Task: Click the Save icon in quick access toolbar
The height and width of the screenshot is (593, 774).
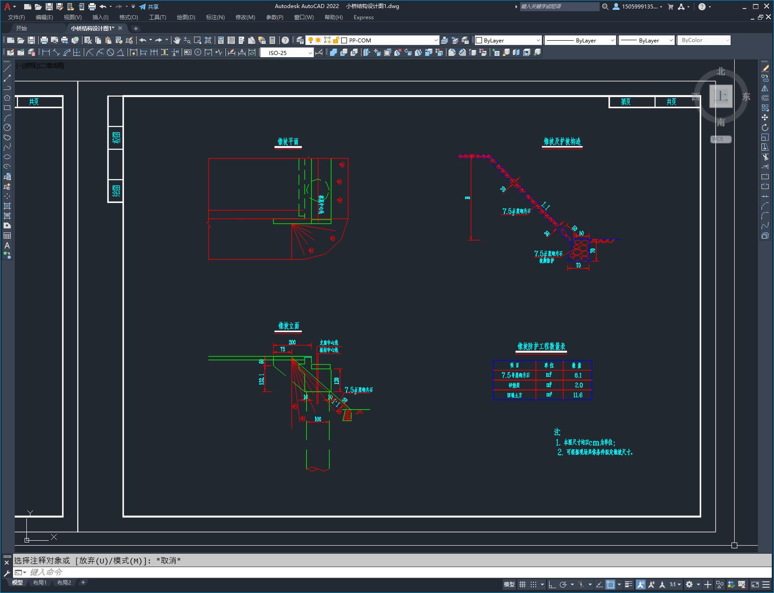Action: pyautogui.click(x=49, y=6)
